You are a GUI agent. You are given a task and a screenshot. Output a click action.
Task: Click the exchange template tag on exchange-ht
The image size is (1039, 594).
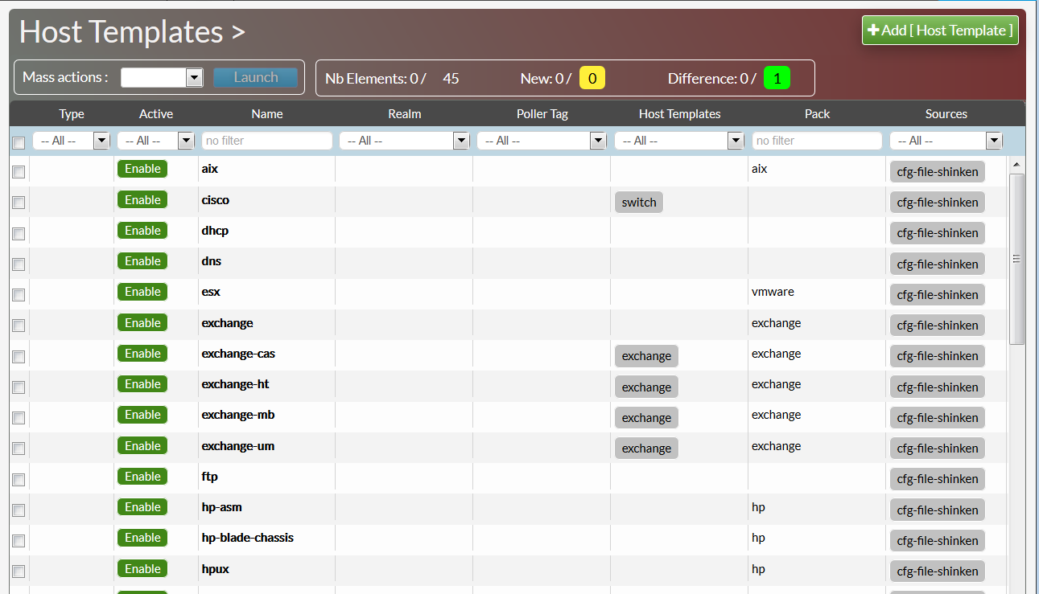[646, 387]
